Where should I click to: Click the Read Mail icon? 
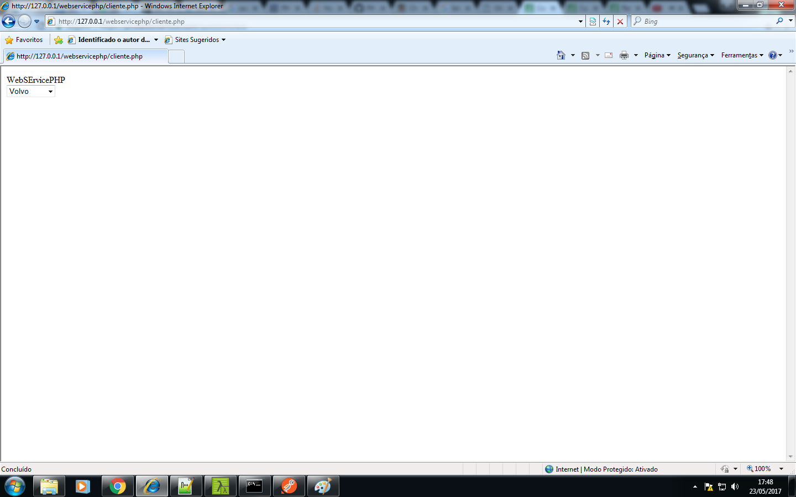tap(609, 55)
